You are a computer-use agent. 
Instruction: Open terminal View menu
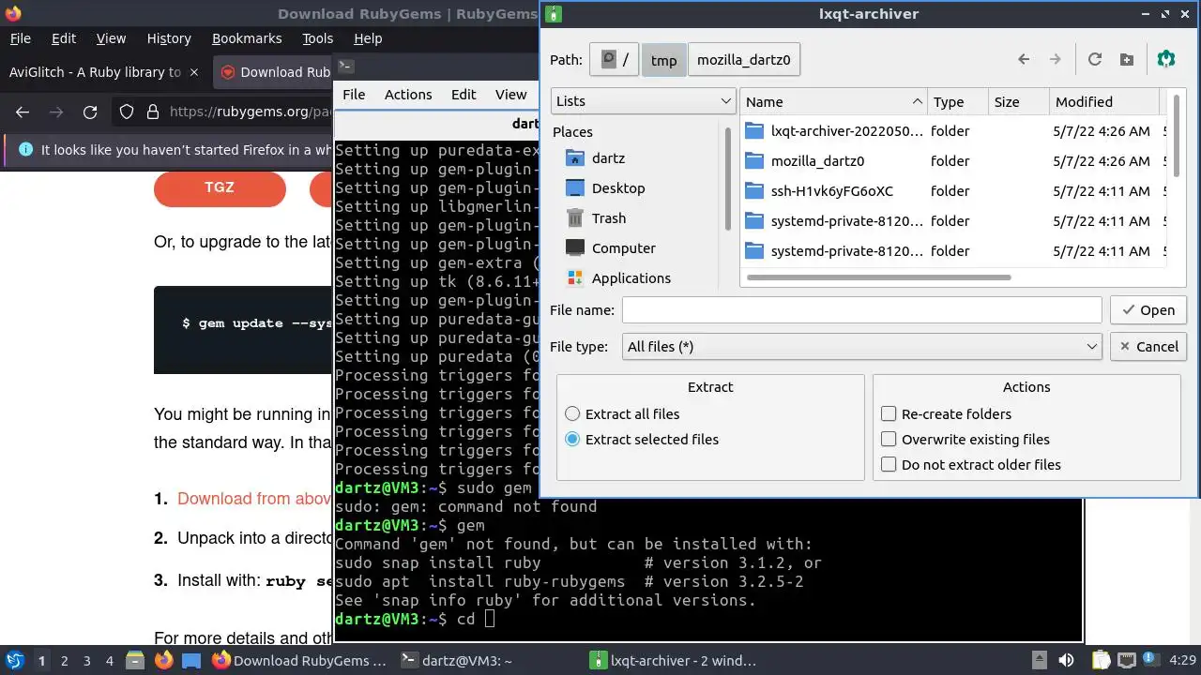[x=510, y=95]
